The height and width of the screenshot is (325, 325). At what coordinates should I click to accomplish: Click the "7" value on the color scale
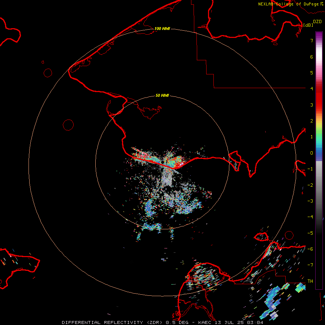pos(312,40)
